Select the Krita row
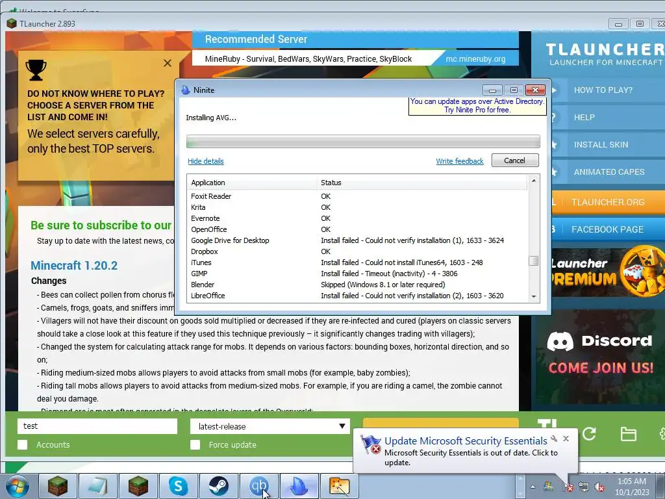 tap(357, 207)
